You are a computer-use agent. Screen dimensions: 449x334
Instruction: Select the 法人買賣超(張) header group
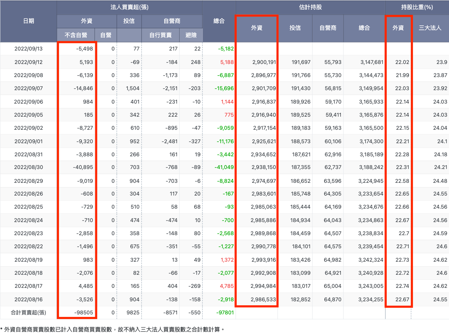click(129, 7)
